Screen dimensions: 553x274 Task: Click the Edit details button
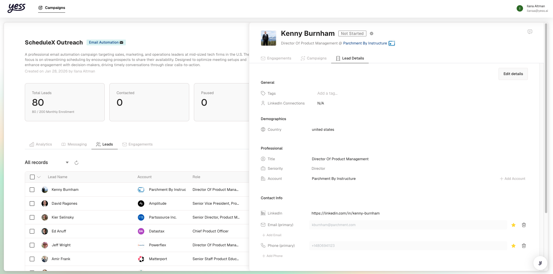[x=513, y=74]
